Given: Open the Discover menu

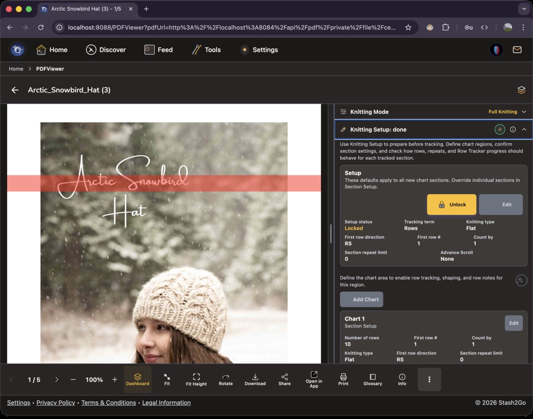Looking at the screenshot, I should point(106,49).
